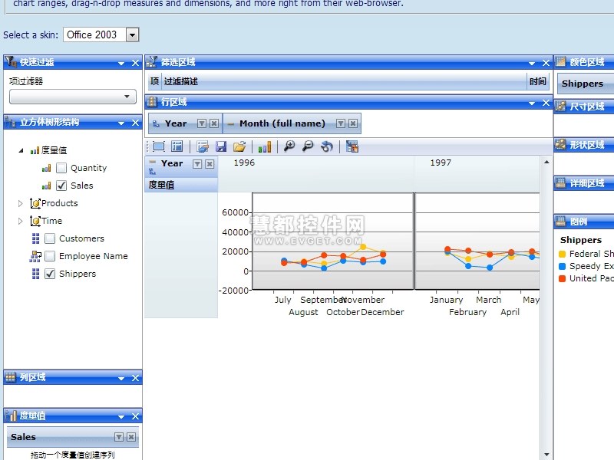Check the Customers checkbox
The width and height of the screenshot is (614, 460).
(50, 238)
